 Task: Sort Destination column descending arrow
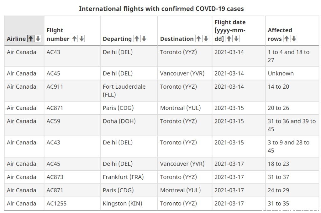pyautogui.click(x=206, y=39)
